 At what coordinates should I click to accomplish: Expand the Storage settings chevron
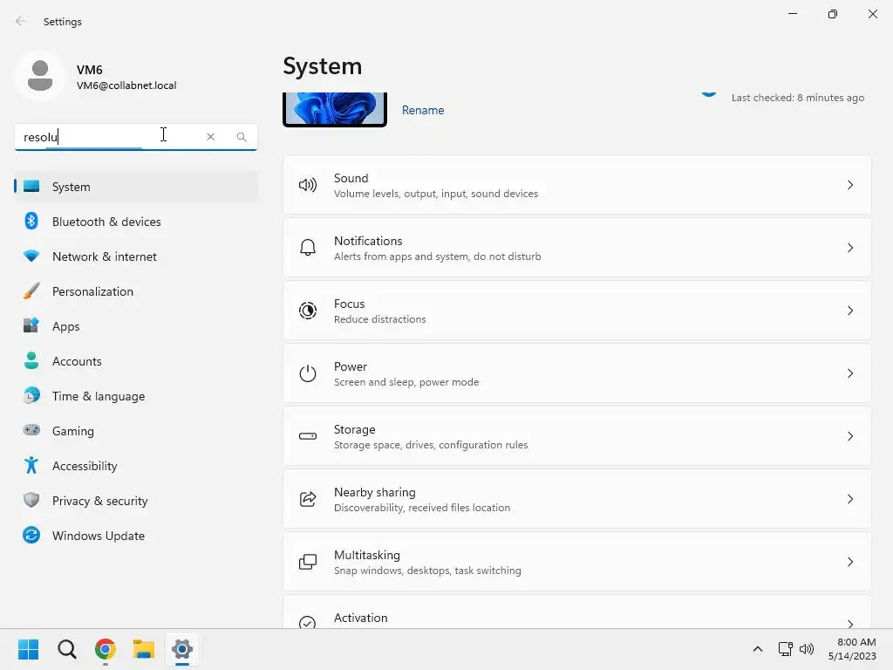849,436
